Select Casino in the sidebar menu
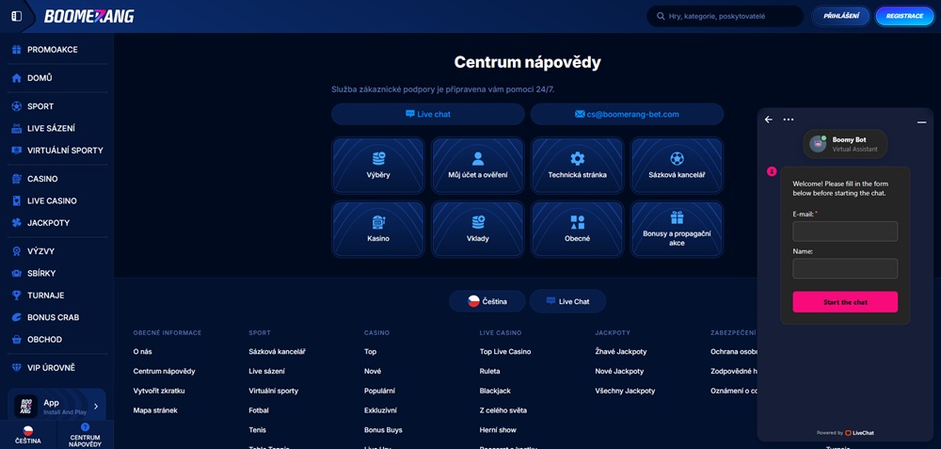Screen dimensions: 941x449 tap(42, 179)
